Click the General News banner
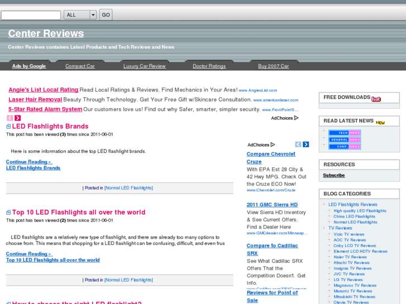Viewport: 406px width, 304px height. click(x=345, y=139)
